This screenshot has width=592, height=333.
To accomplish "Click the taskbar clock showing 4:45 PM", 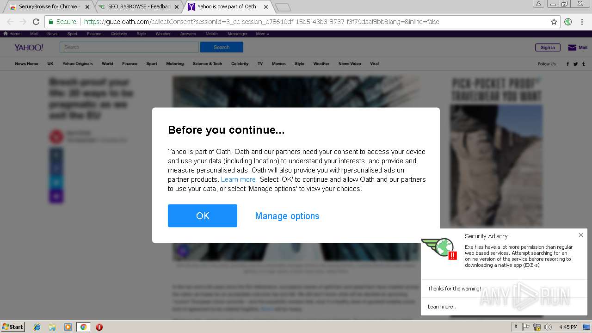I will [568, 327].
